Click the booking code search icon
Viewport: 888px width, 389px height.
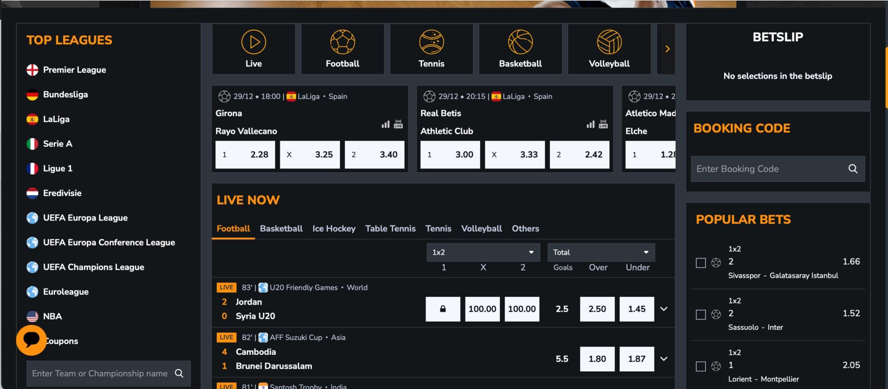point(853,169)
